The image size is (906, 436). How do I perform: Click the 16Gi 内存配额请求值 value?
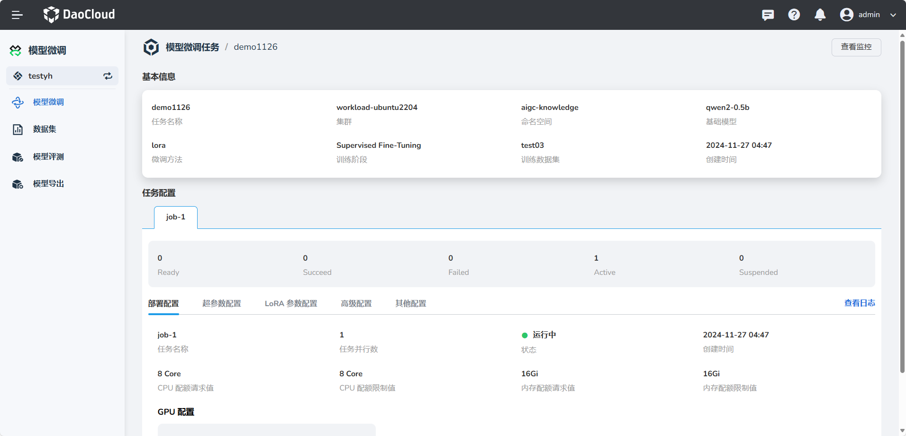click(x=530, y=374)
